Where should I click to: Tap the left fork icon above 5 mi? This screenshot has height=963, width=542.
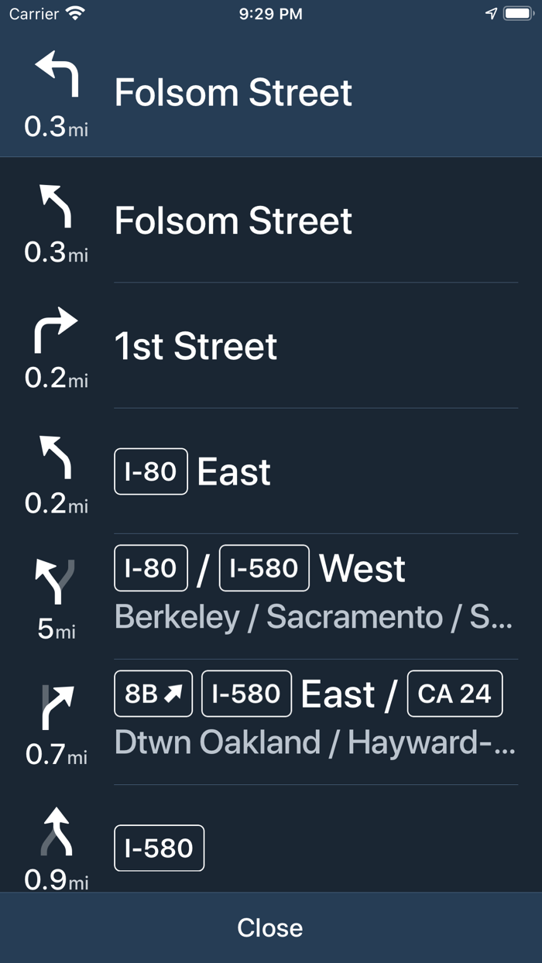(57, 582)
